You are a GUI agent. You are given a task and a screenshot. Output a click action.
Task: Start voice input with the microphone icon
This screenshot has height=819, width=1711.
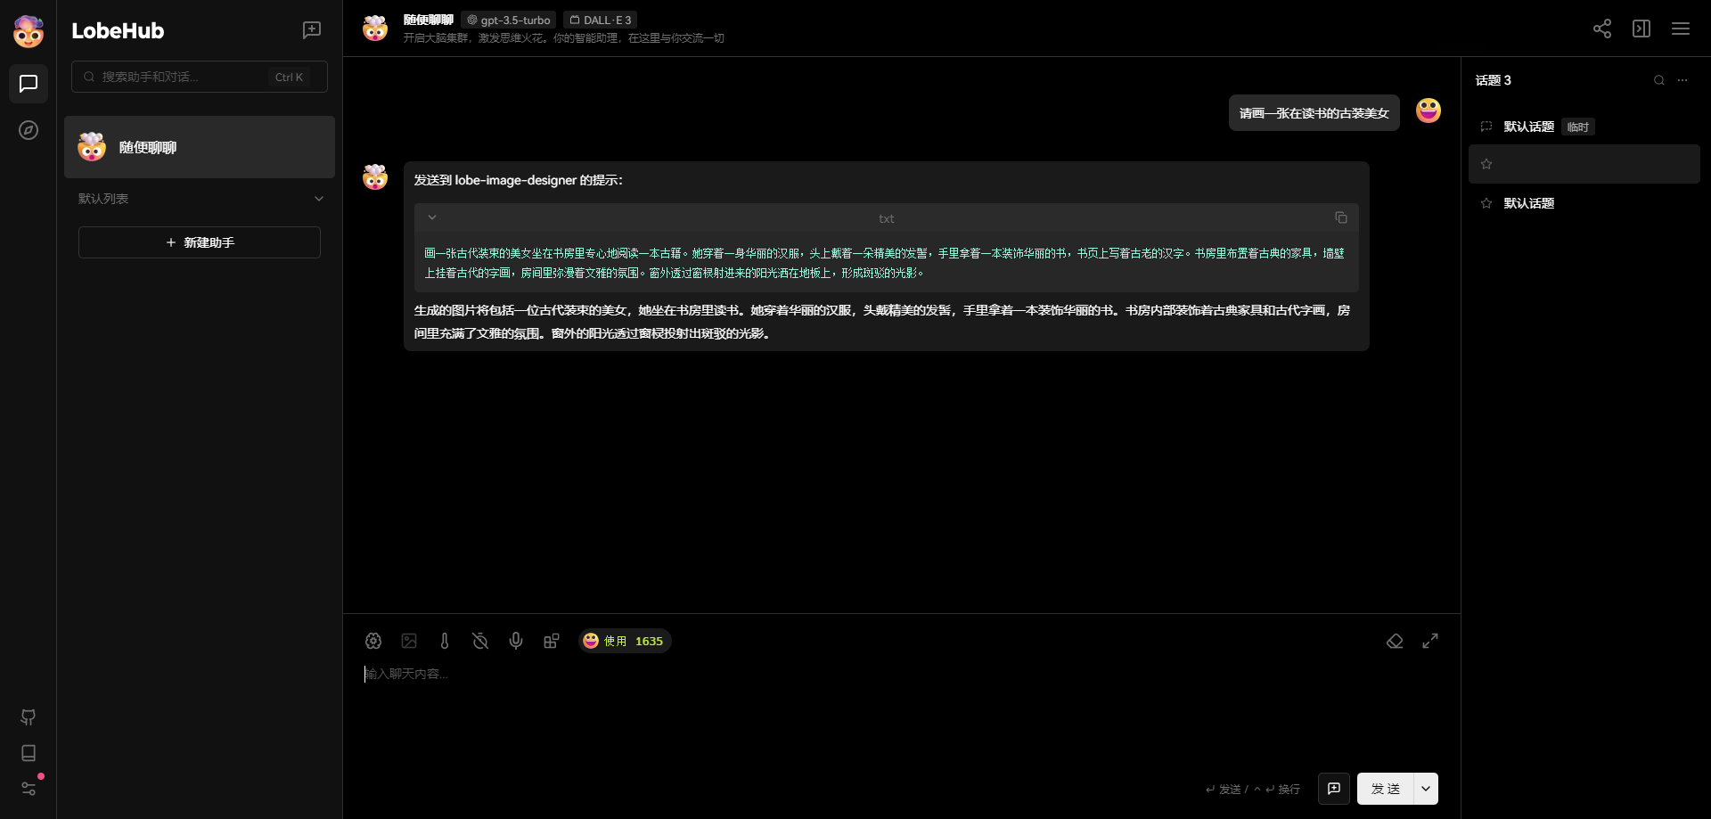click(x=516, y=641)
